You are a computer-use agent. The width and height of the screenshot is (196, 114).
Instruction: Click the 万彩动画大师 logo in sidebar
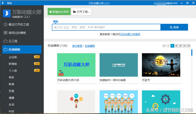coord(7,13)
